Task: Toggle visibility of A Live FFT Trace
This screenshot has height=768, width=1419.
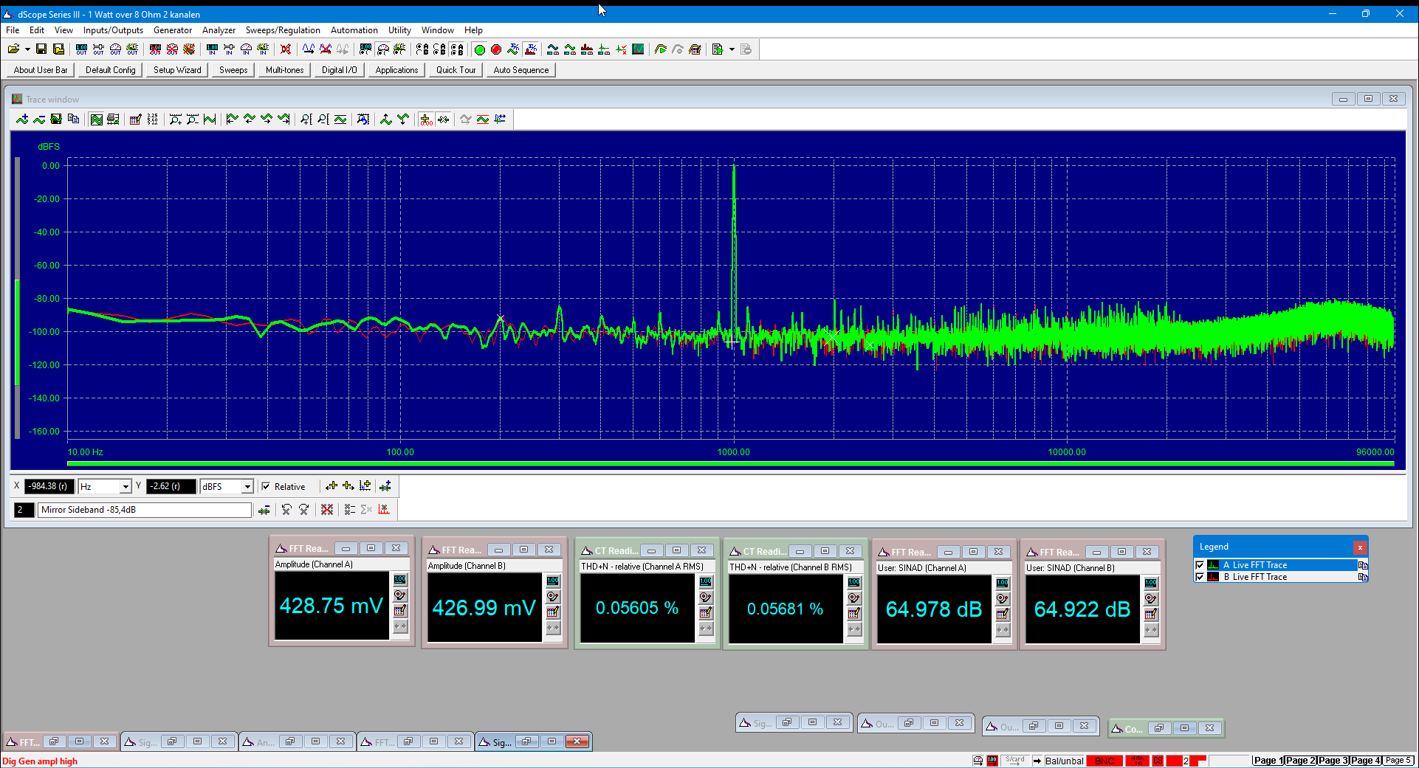Action: pyautogui.click(x=1200, y=565)
